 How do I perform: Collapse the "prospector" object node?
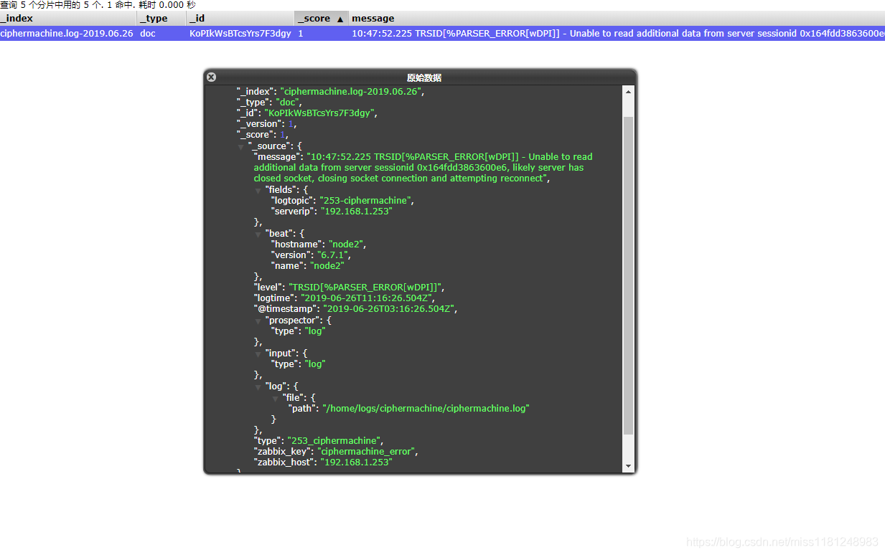(258, 321)
